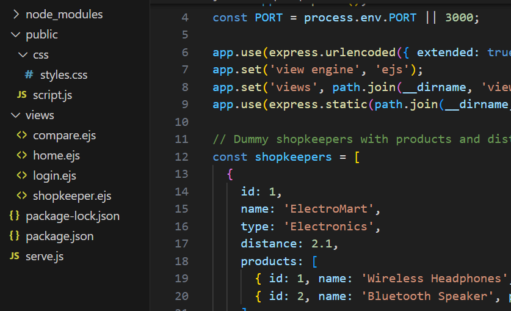Click the Dummy shopkeepers comment on line 11
511x311 pixels.
362,139
